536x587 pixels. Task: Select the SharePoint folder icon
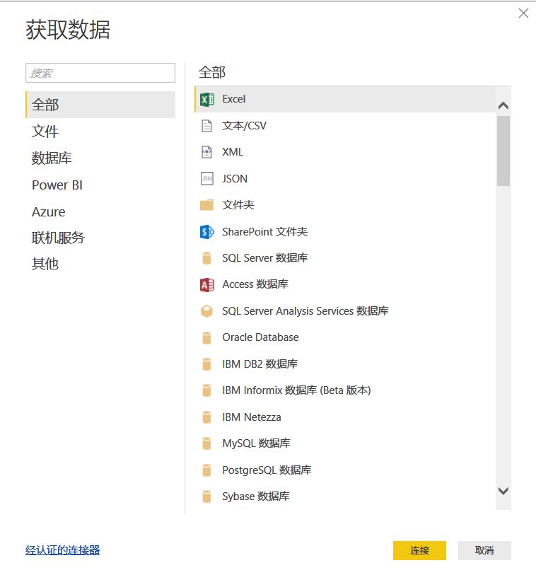coord(206,232)
